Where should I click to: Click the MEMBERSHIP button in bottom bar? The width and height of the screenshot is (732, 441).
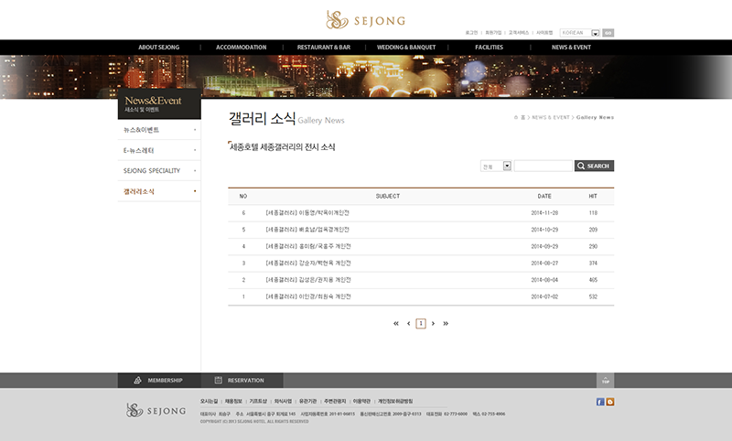(159, 381)
